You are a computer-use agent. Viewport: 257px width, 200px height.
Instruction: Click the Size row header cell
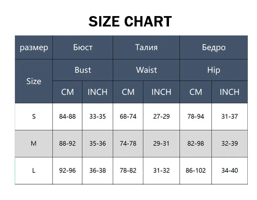click(x=34, y=81)
